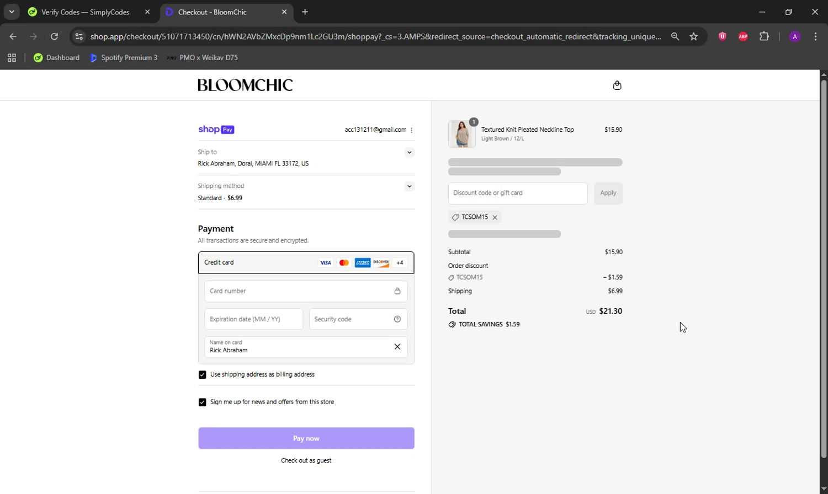Click the American Express card icon
828x494 pixels.
click(363, 262)
